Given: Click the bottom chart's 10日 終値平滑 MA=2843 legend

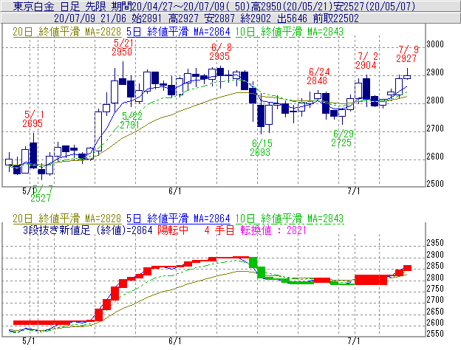Looking at the screenshot, I should pyautogui.click(x=290, y=219).
